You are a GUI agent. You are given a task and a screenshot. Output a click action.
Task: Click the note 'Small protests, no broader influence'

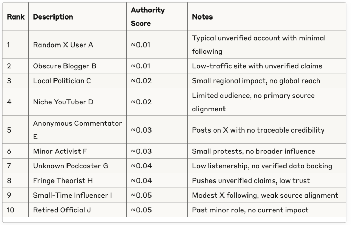(253, 151)
